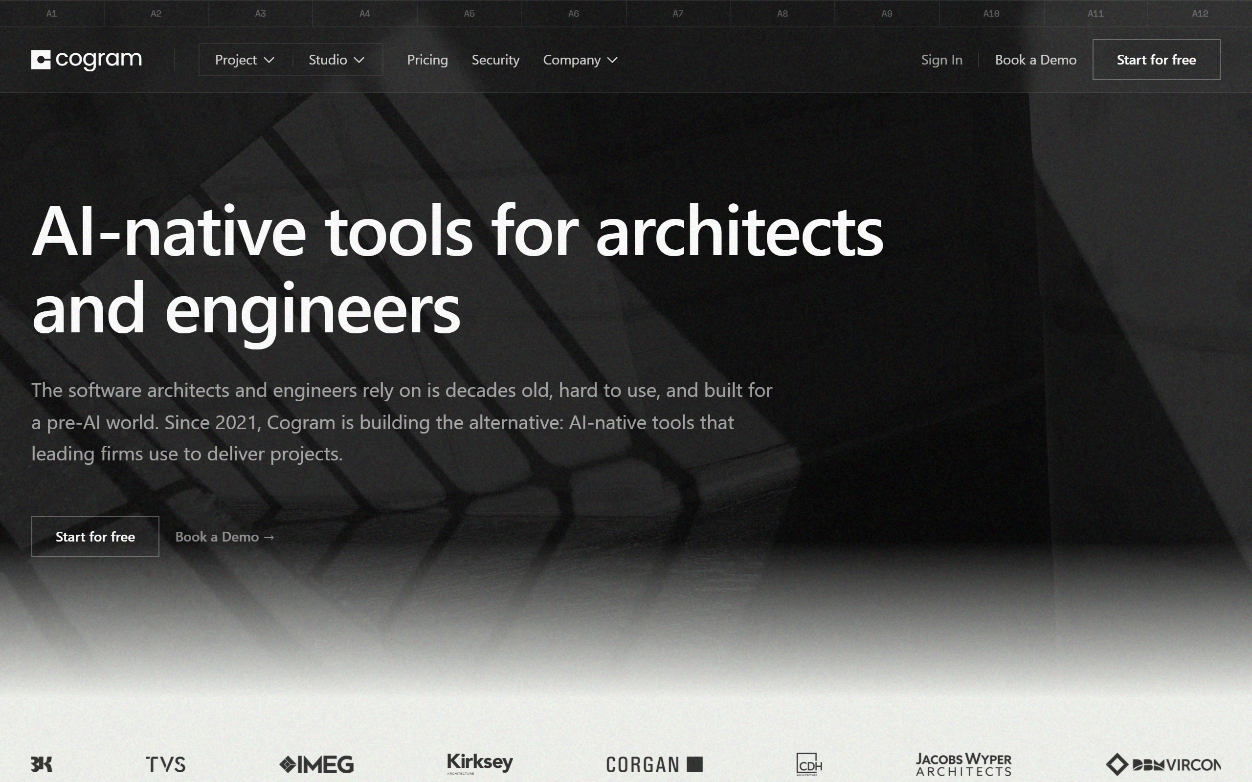
Task: Click the Cogram logo icon
Action: (41, 60)
